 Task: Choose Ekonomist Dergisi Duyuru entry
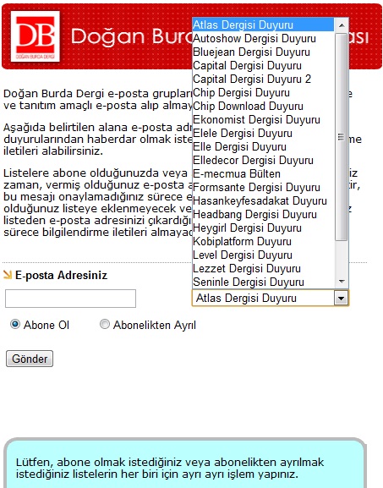[x=263, y=119]
